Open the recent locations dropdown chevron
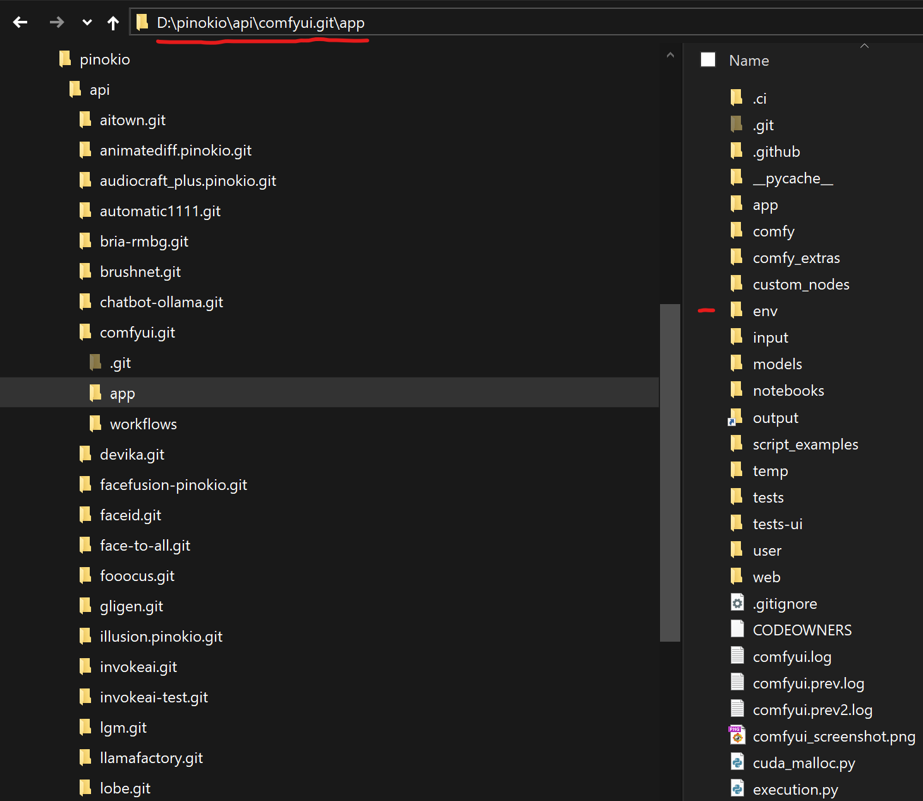Image resolution: width=923 pixels, height=801 pixels. 87,23
